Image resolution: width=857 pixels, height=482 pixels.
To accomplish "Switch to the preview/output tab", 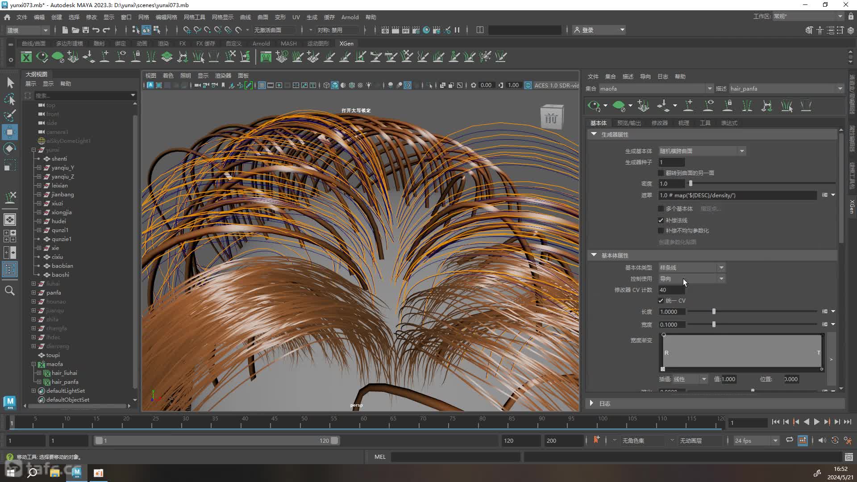I will pos(629,123).
